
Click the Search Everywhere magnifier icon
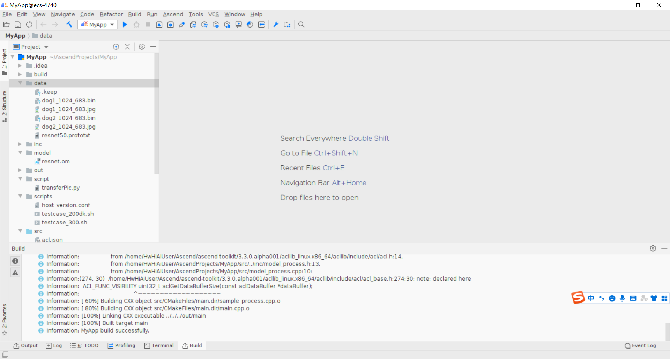click(301, 24)
